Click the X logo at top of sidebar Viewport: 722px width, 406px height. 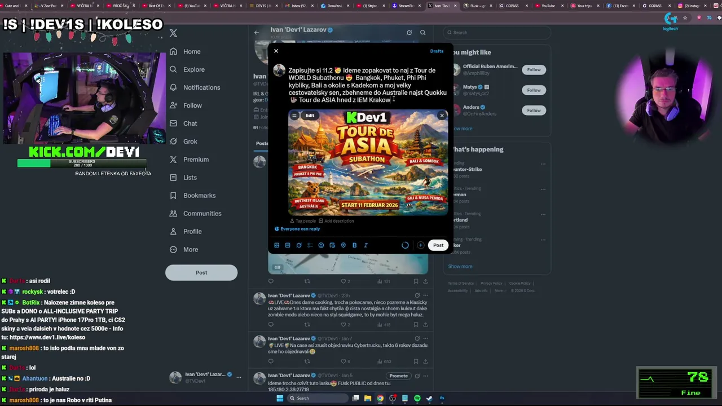point(174,33)
